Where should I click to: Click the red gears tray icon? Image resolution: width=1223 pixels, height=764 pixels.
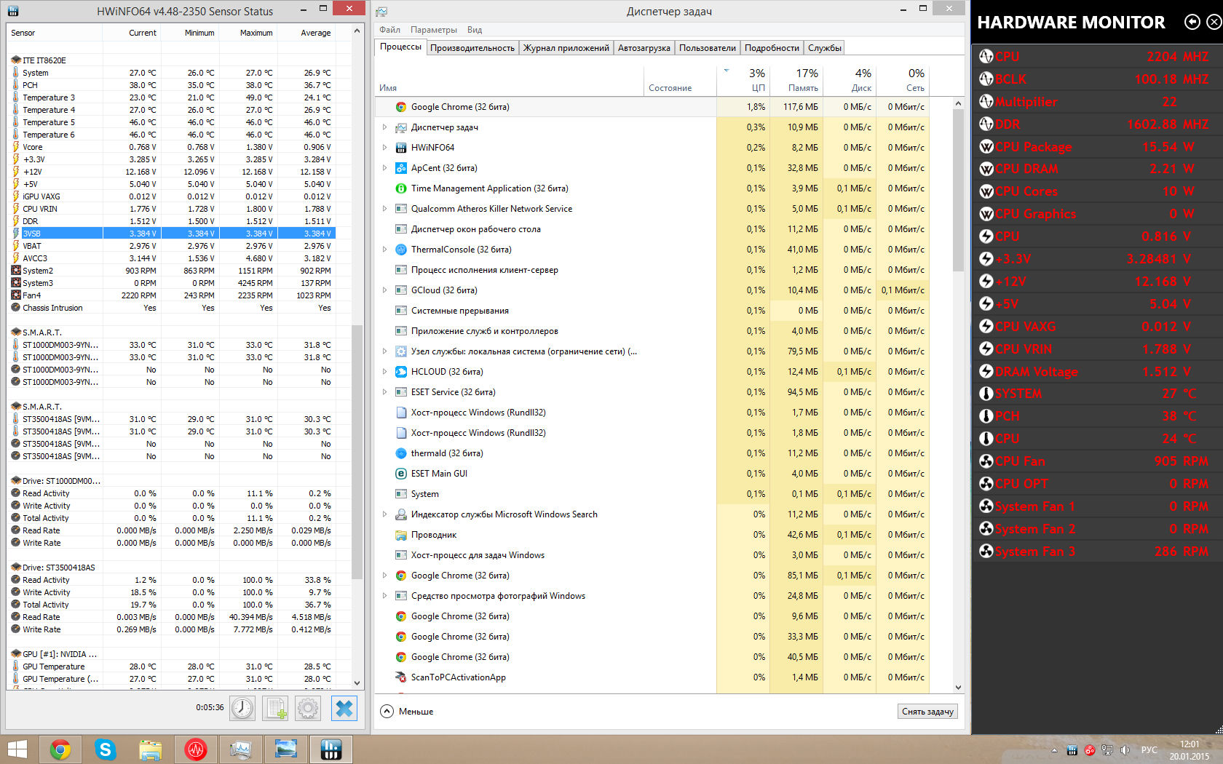1090,750
